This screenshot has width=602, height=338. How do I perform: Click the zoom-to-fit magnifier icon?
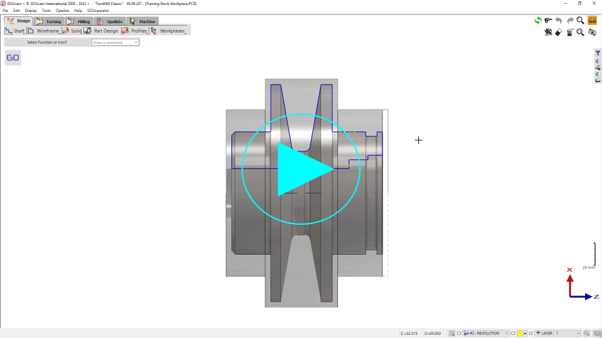tap(581, 32)
